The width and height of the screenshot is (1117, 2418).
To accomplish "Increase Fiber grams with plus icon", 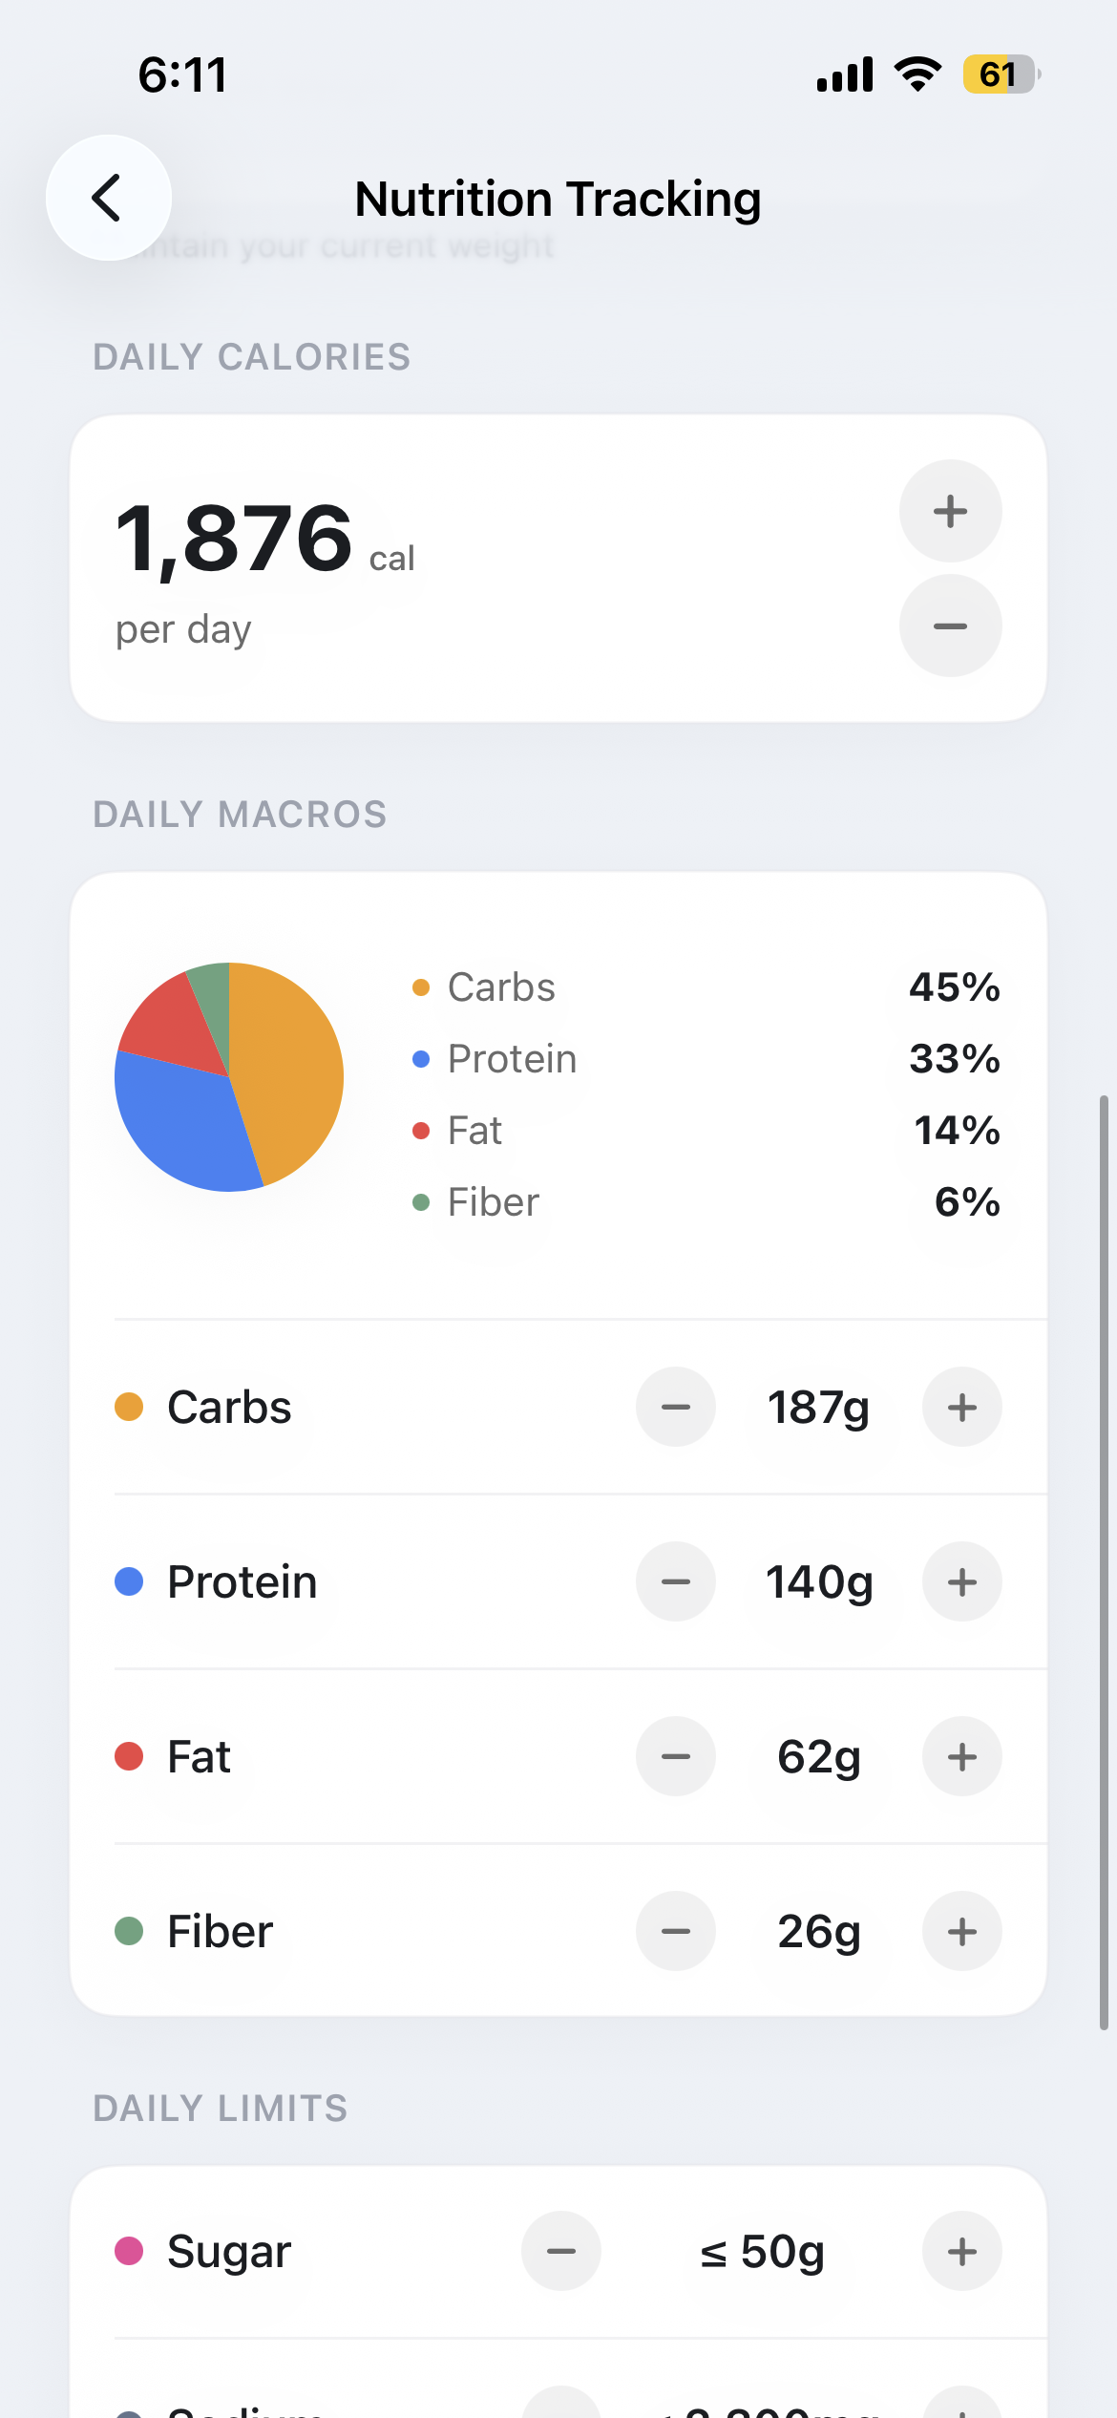I will pos(961,1931).
